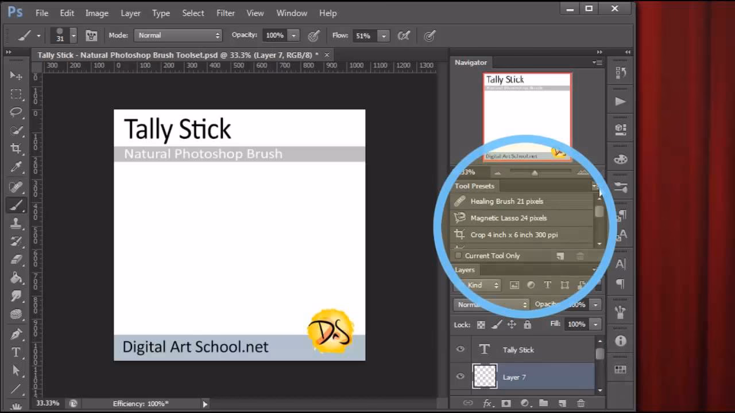Delete layer using trash icon

(581, 403)
